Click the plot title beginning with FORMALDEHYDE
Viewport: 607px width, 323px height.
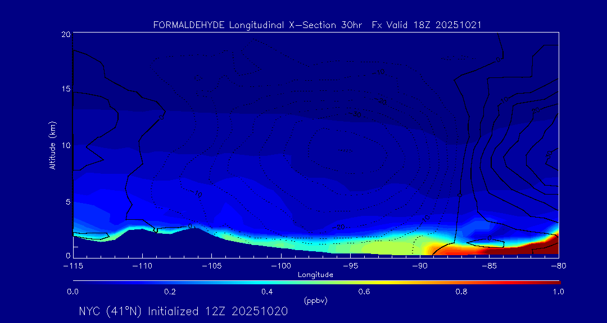317,25
